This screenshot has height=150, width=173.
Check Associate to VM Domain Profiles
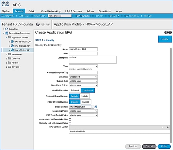click(x=70, y=119)
